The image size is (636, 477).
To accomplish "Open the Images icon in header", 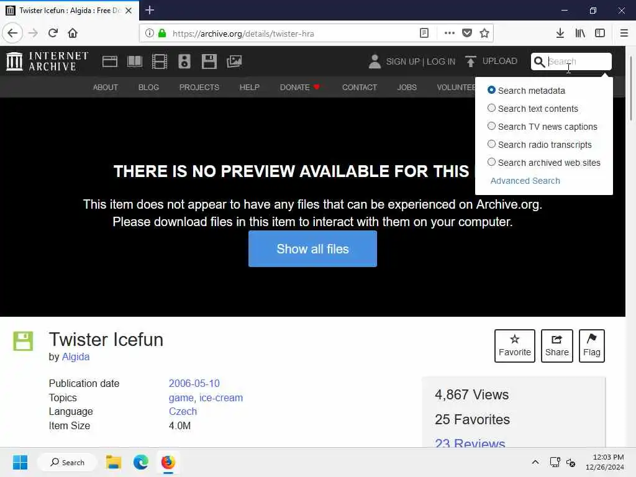I will pyautogui.click(x=234, y=61).
